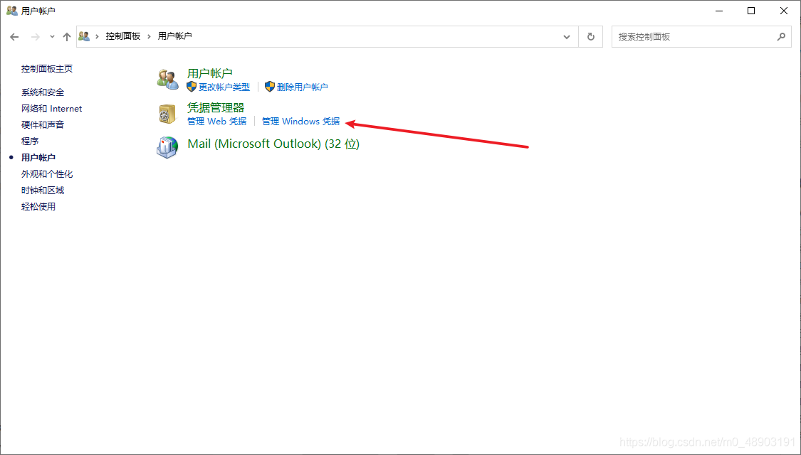Click the shield icon beside 删除用户帐户
This screenshot has height=455, width=801.
(270, 87)
